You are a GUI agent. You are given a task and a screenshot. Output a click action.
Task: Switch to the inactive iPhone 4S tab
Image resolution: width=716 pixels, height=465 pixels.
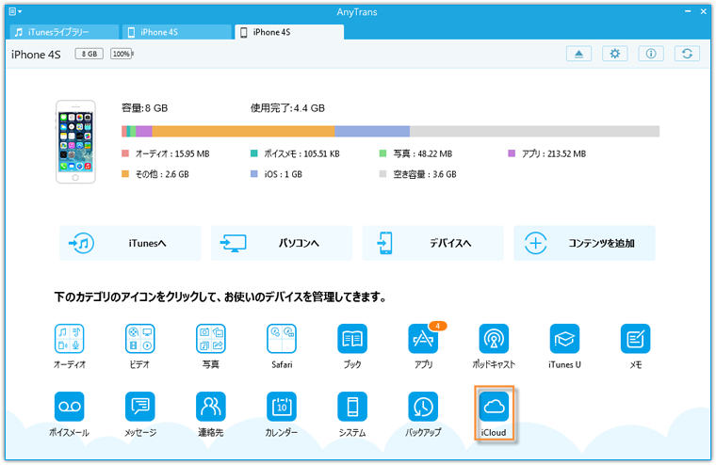(x=177, y=32)
